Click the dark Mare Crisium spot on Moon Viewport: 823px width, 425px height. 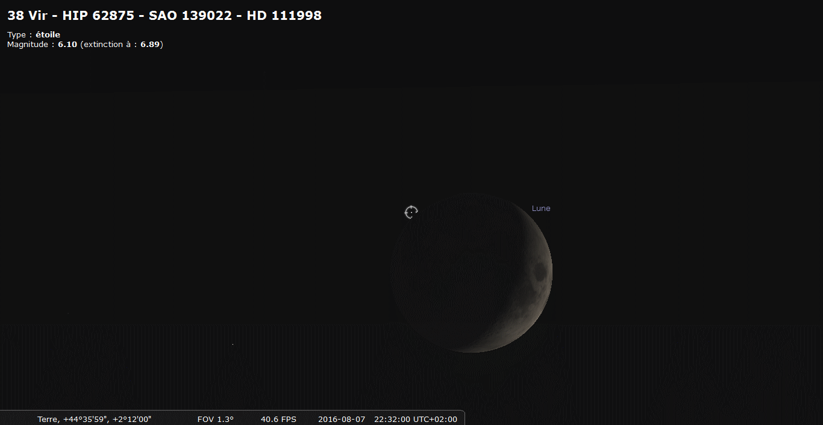point(539,272)
